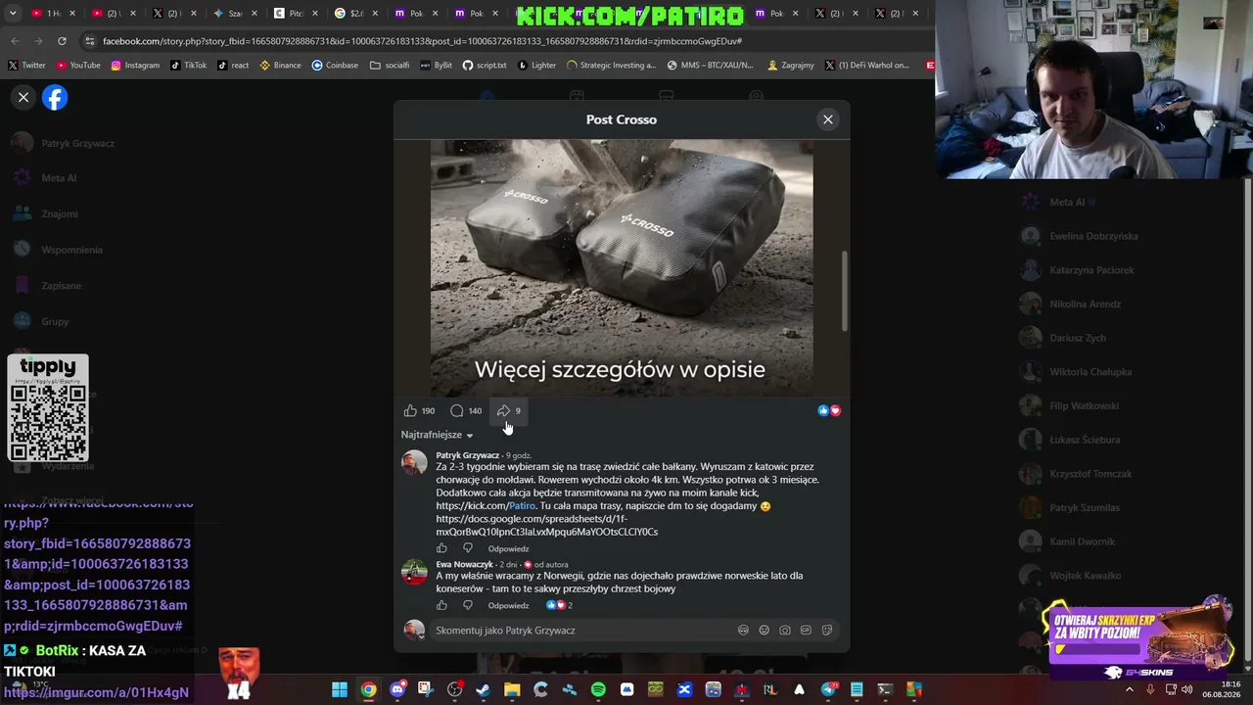This screenshot has width=1253, height=705.
Task: Open the ByBit bookmark
Action: [x=437, y=66]
